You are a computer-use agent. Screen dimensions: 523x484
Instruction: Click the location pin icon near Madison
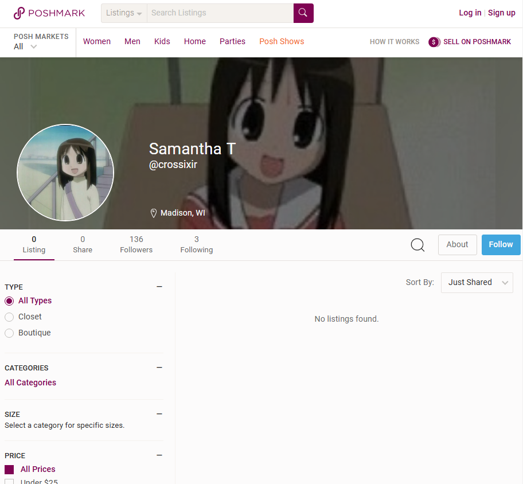pos(154,213)
